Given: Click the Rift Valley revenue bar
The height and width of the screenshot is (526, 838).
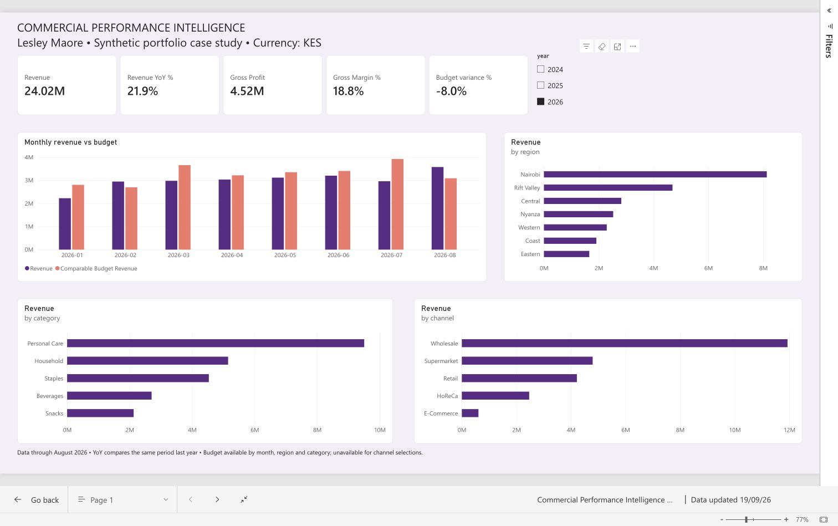Looking at the screenshot, I should (608, 187).
